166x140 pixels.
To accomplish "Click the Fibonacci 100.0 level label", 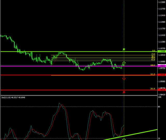I will [153, 65].
